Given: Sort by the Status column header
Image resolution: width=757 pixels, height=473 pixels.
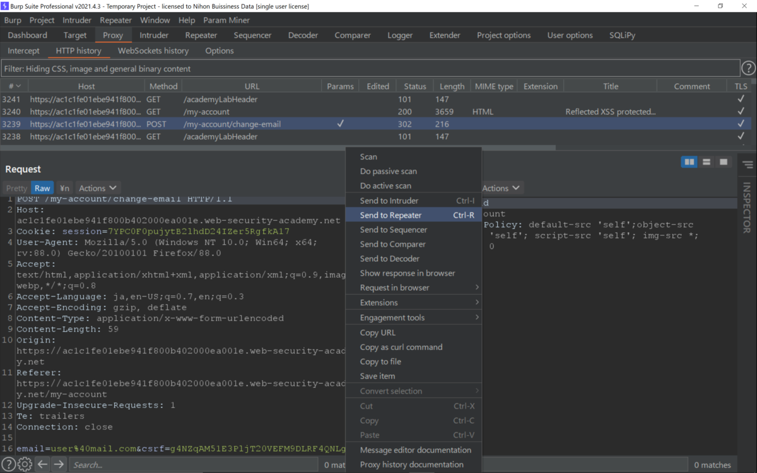Looking at the screenshot, I should [415, 86].
